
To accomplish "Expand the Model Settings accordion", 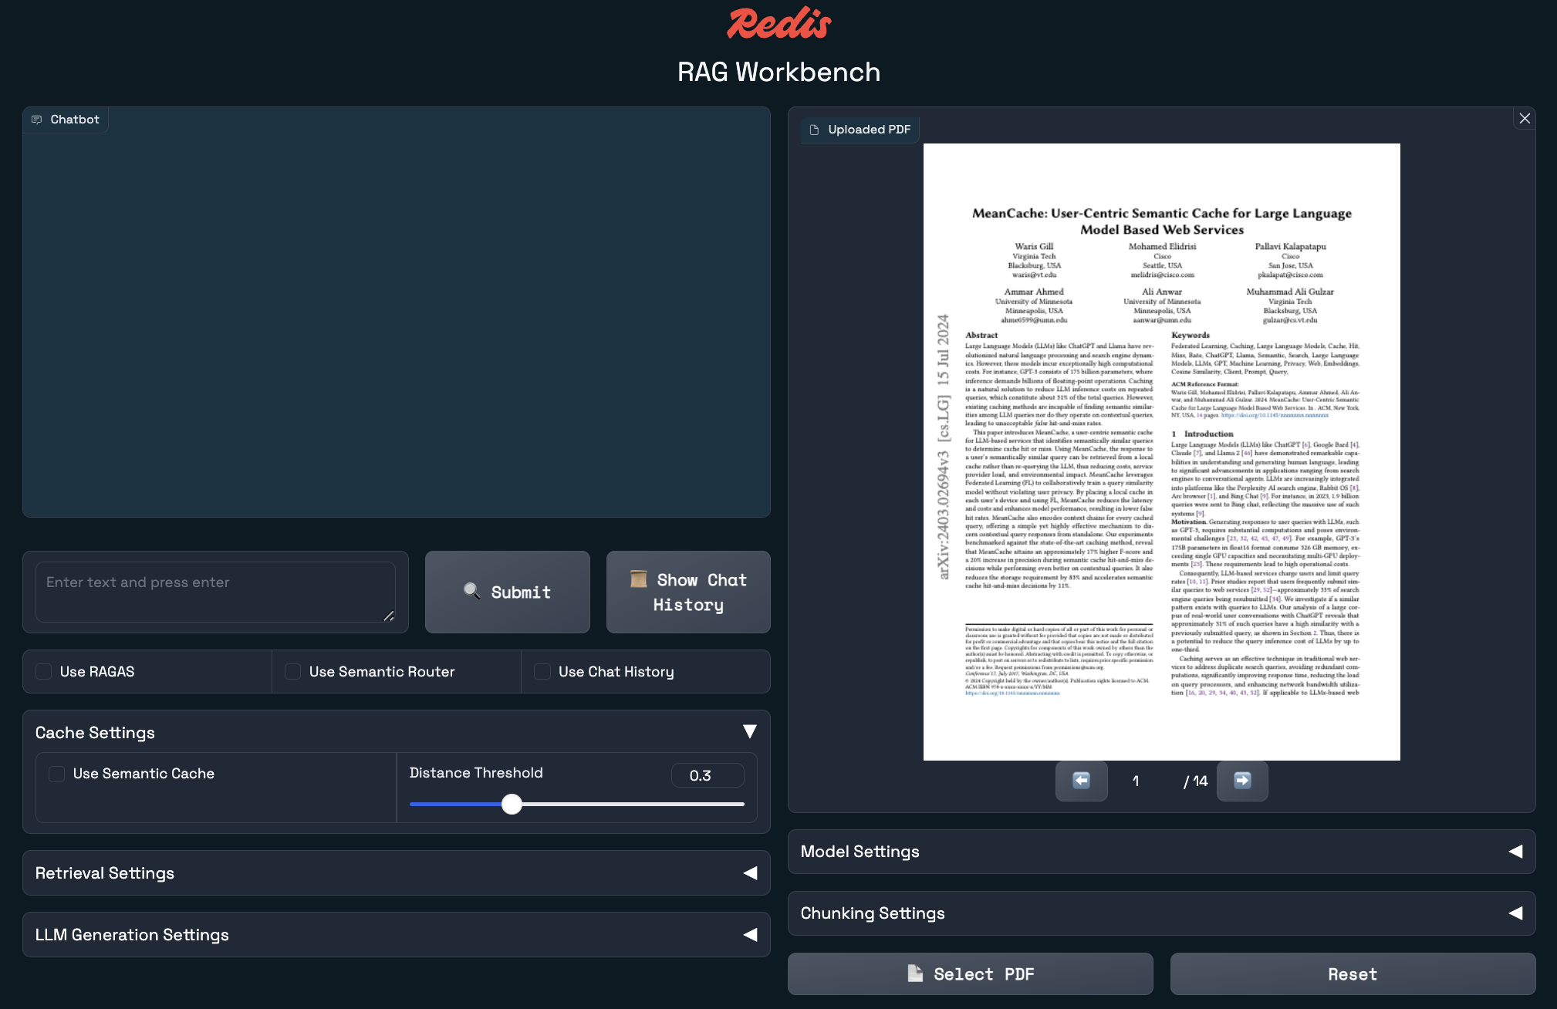I will click(x=1515, y=852).
